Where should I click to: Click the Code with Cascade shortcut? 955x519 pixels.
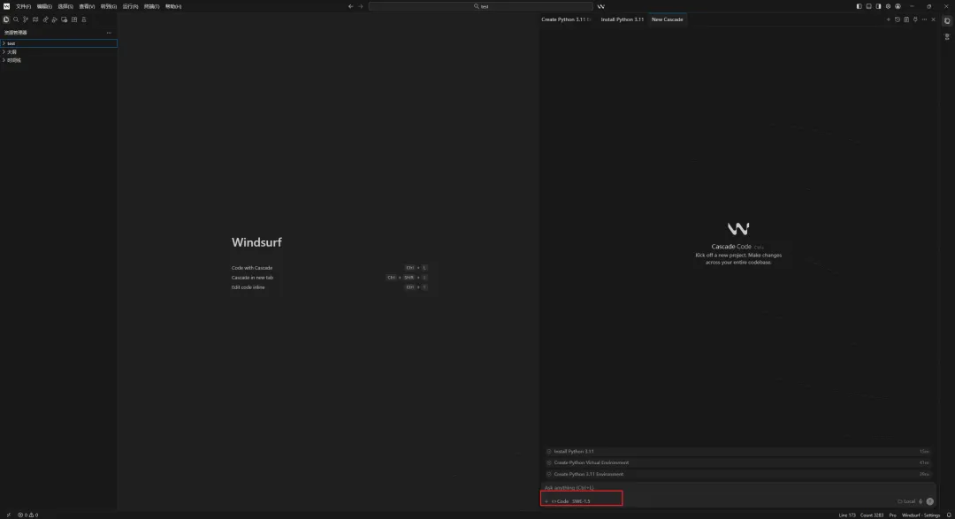(252, 268)
